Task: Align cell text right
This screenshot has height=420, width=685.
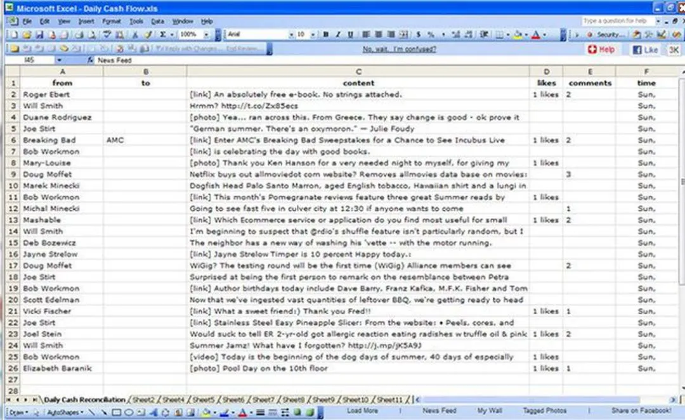Action: 391,34
